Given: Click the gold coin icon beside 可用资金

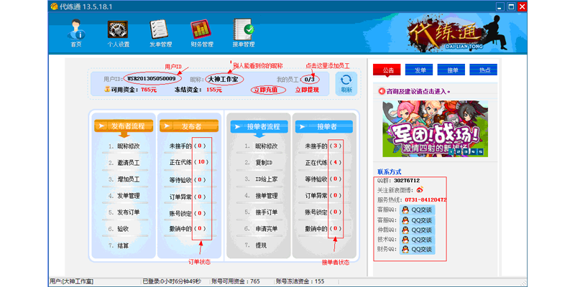Looking at the screenshot, I should 107,89.
